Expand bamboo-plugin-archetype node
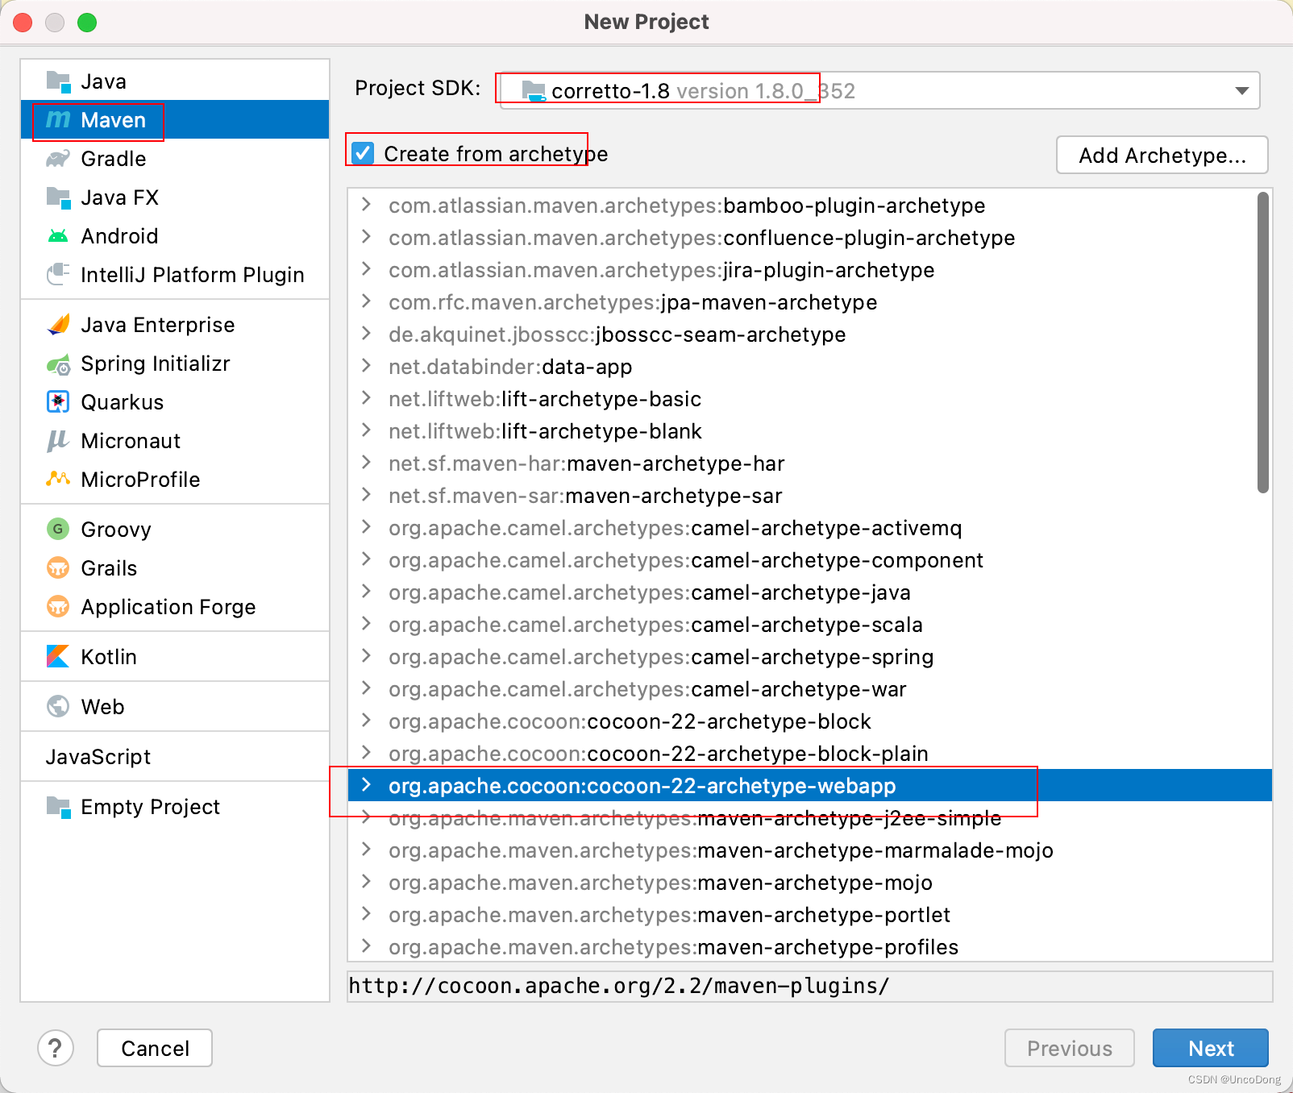Screen dimensions: 1293x1093 coord(367,205)
